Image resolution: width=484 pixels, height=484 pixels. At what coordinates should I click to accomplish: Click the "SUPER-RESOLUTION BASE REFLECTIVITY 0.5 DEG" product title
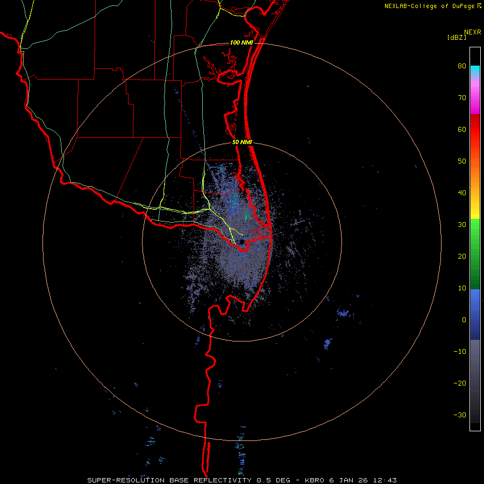pyautogui.click(x=189, y=480)
